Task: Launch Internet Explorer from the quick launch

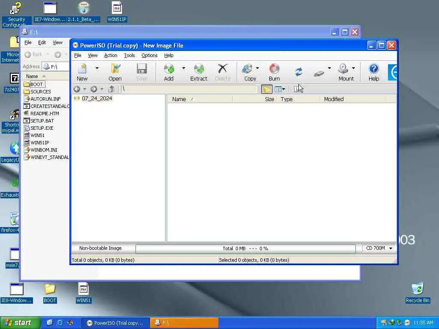Action: tap(60, 323)
